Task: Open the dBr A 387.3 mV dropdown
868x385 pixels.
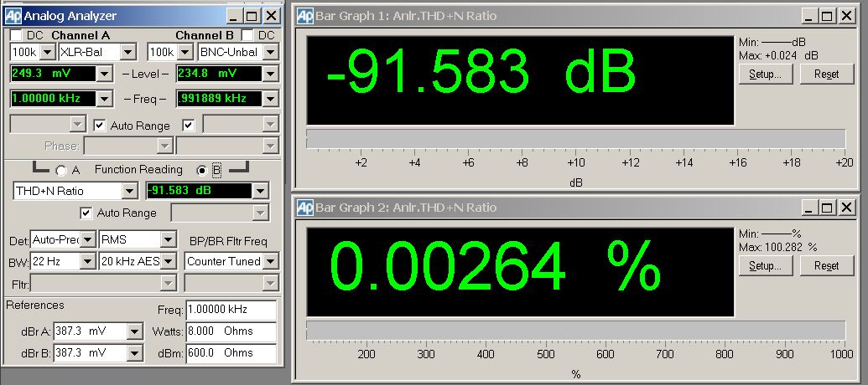Action: [x=134, y=331]
